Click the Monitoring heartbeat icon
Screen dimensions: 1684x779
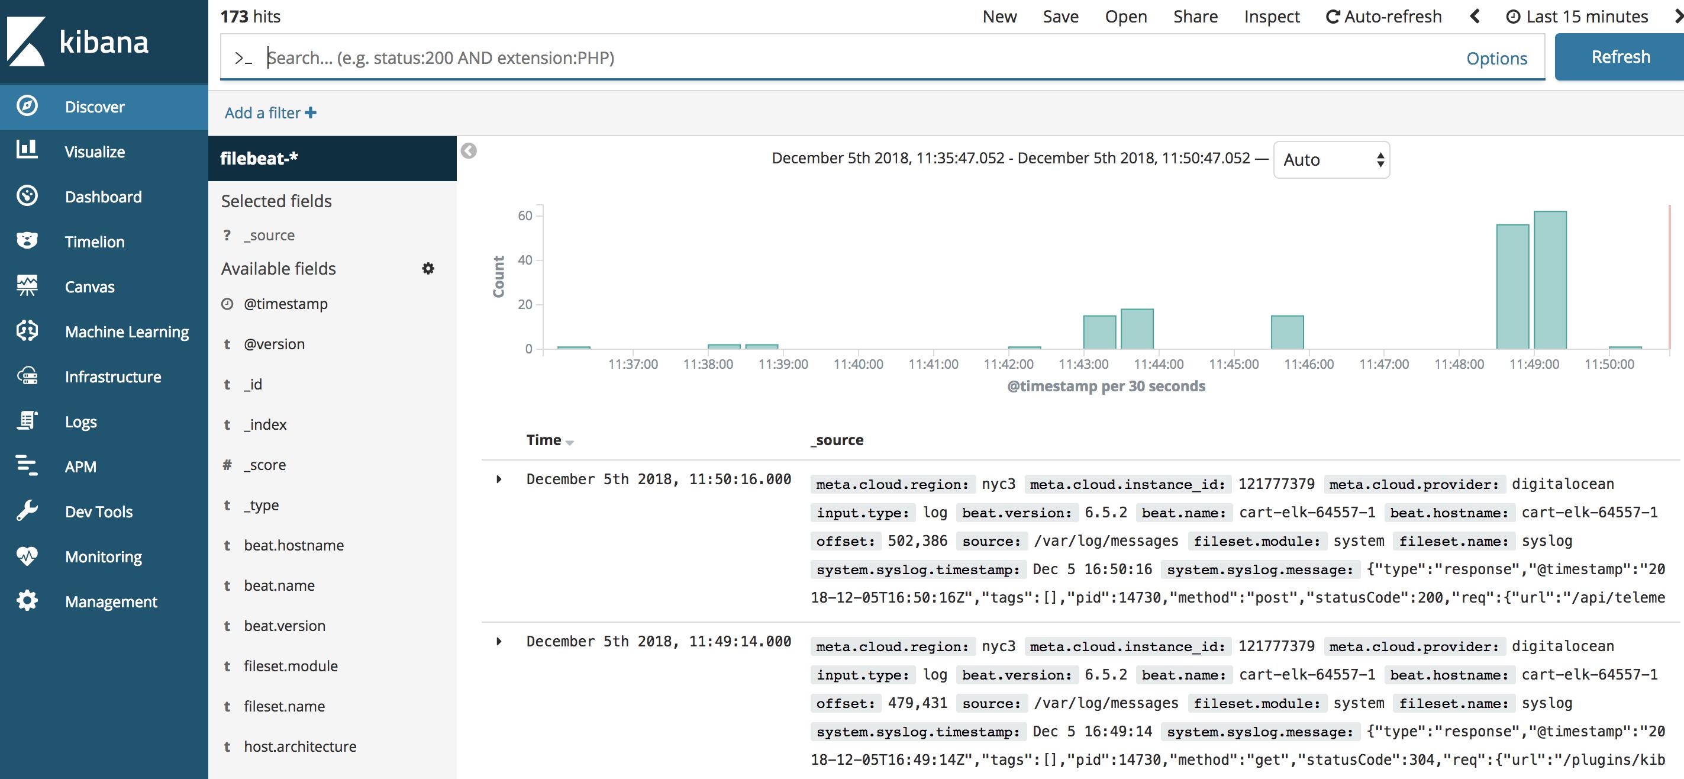(27, 556)
